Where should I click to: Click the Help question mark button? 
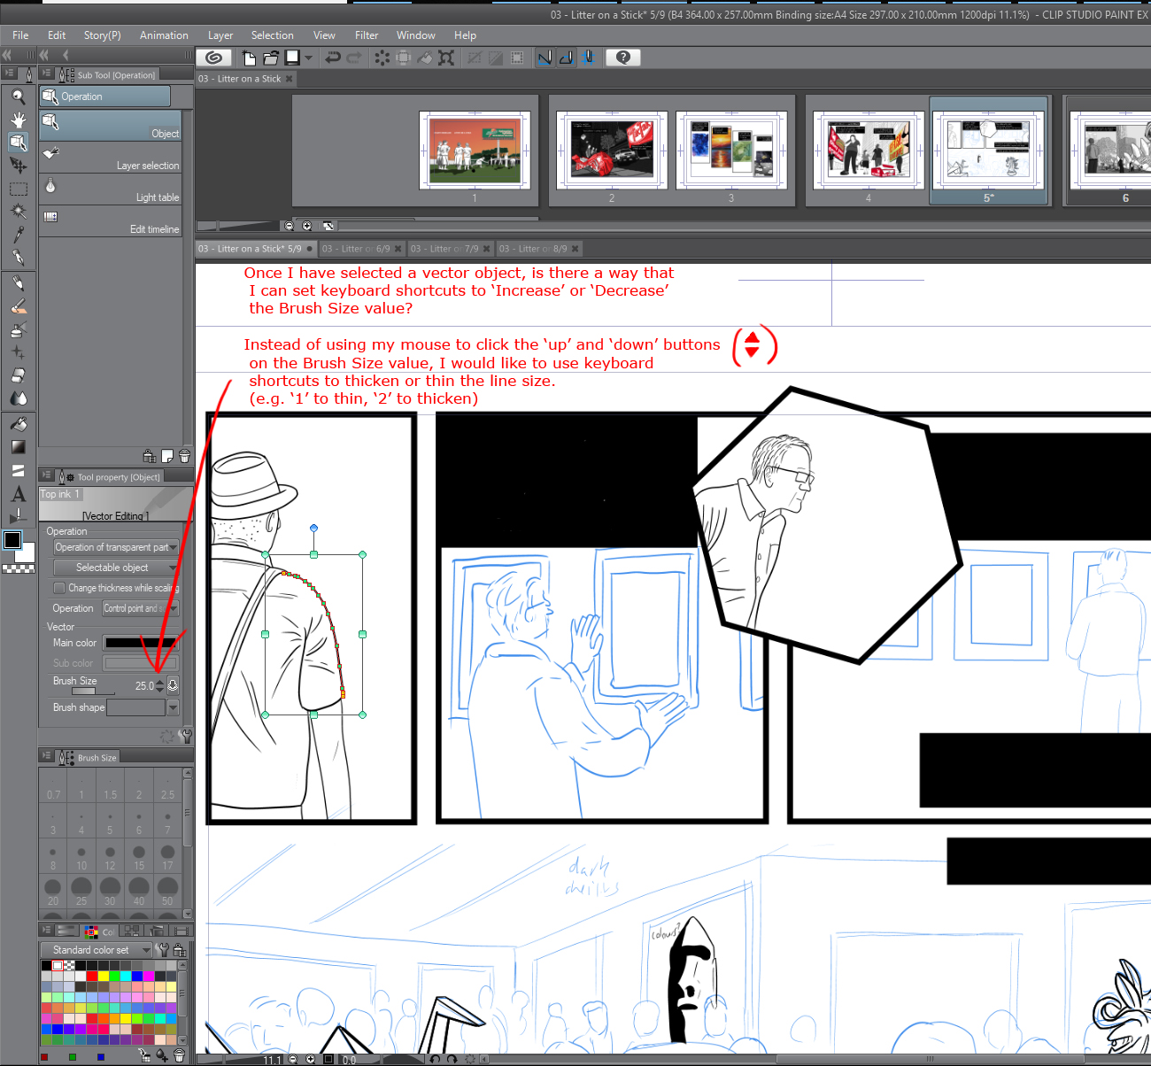pos(622,58)
